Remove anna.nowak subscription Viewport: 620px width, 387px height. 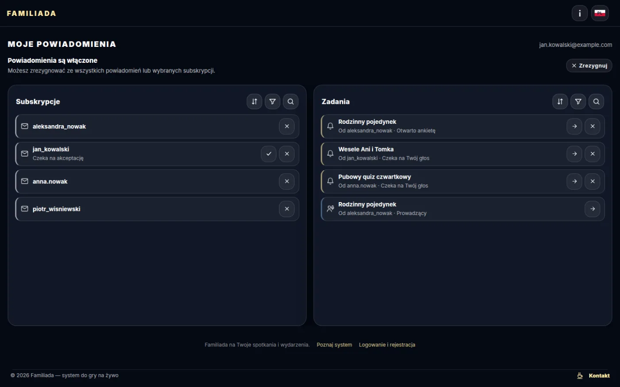[287, 181]
